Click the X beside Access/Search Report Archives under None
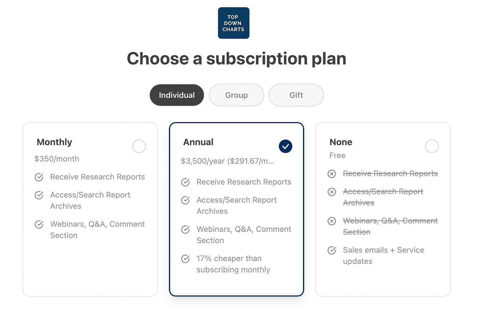This screenshot has height=310, width=481. pyautogui.click(x=332, y=192)
